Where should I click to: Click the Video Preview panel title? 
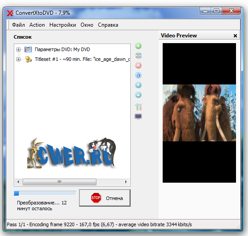pos(179,36)
